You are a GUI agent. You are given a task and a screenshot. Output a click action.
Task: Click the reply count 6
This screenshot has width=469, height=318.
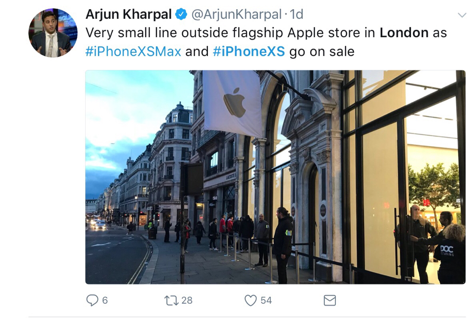(105, 300)
